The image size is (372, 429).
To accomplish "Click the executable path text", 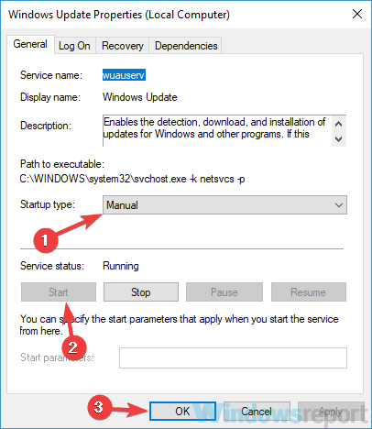I will pos(132,179).
